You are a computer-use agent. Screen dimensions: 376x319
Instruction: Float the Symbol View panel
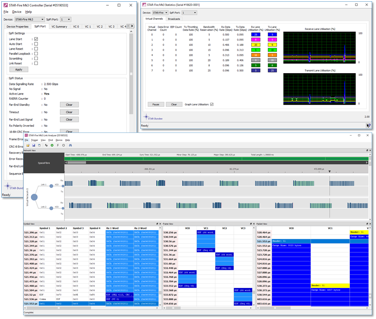pyautogui.click(x=157, y=224)
